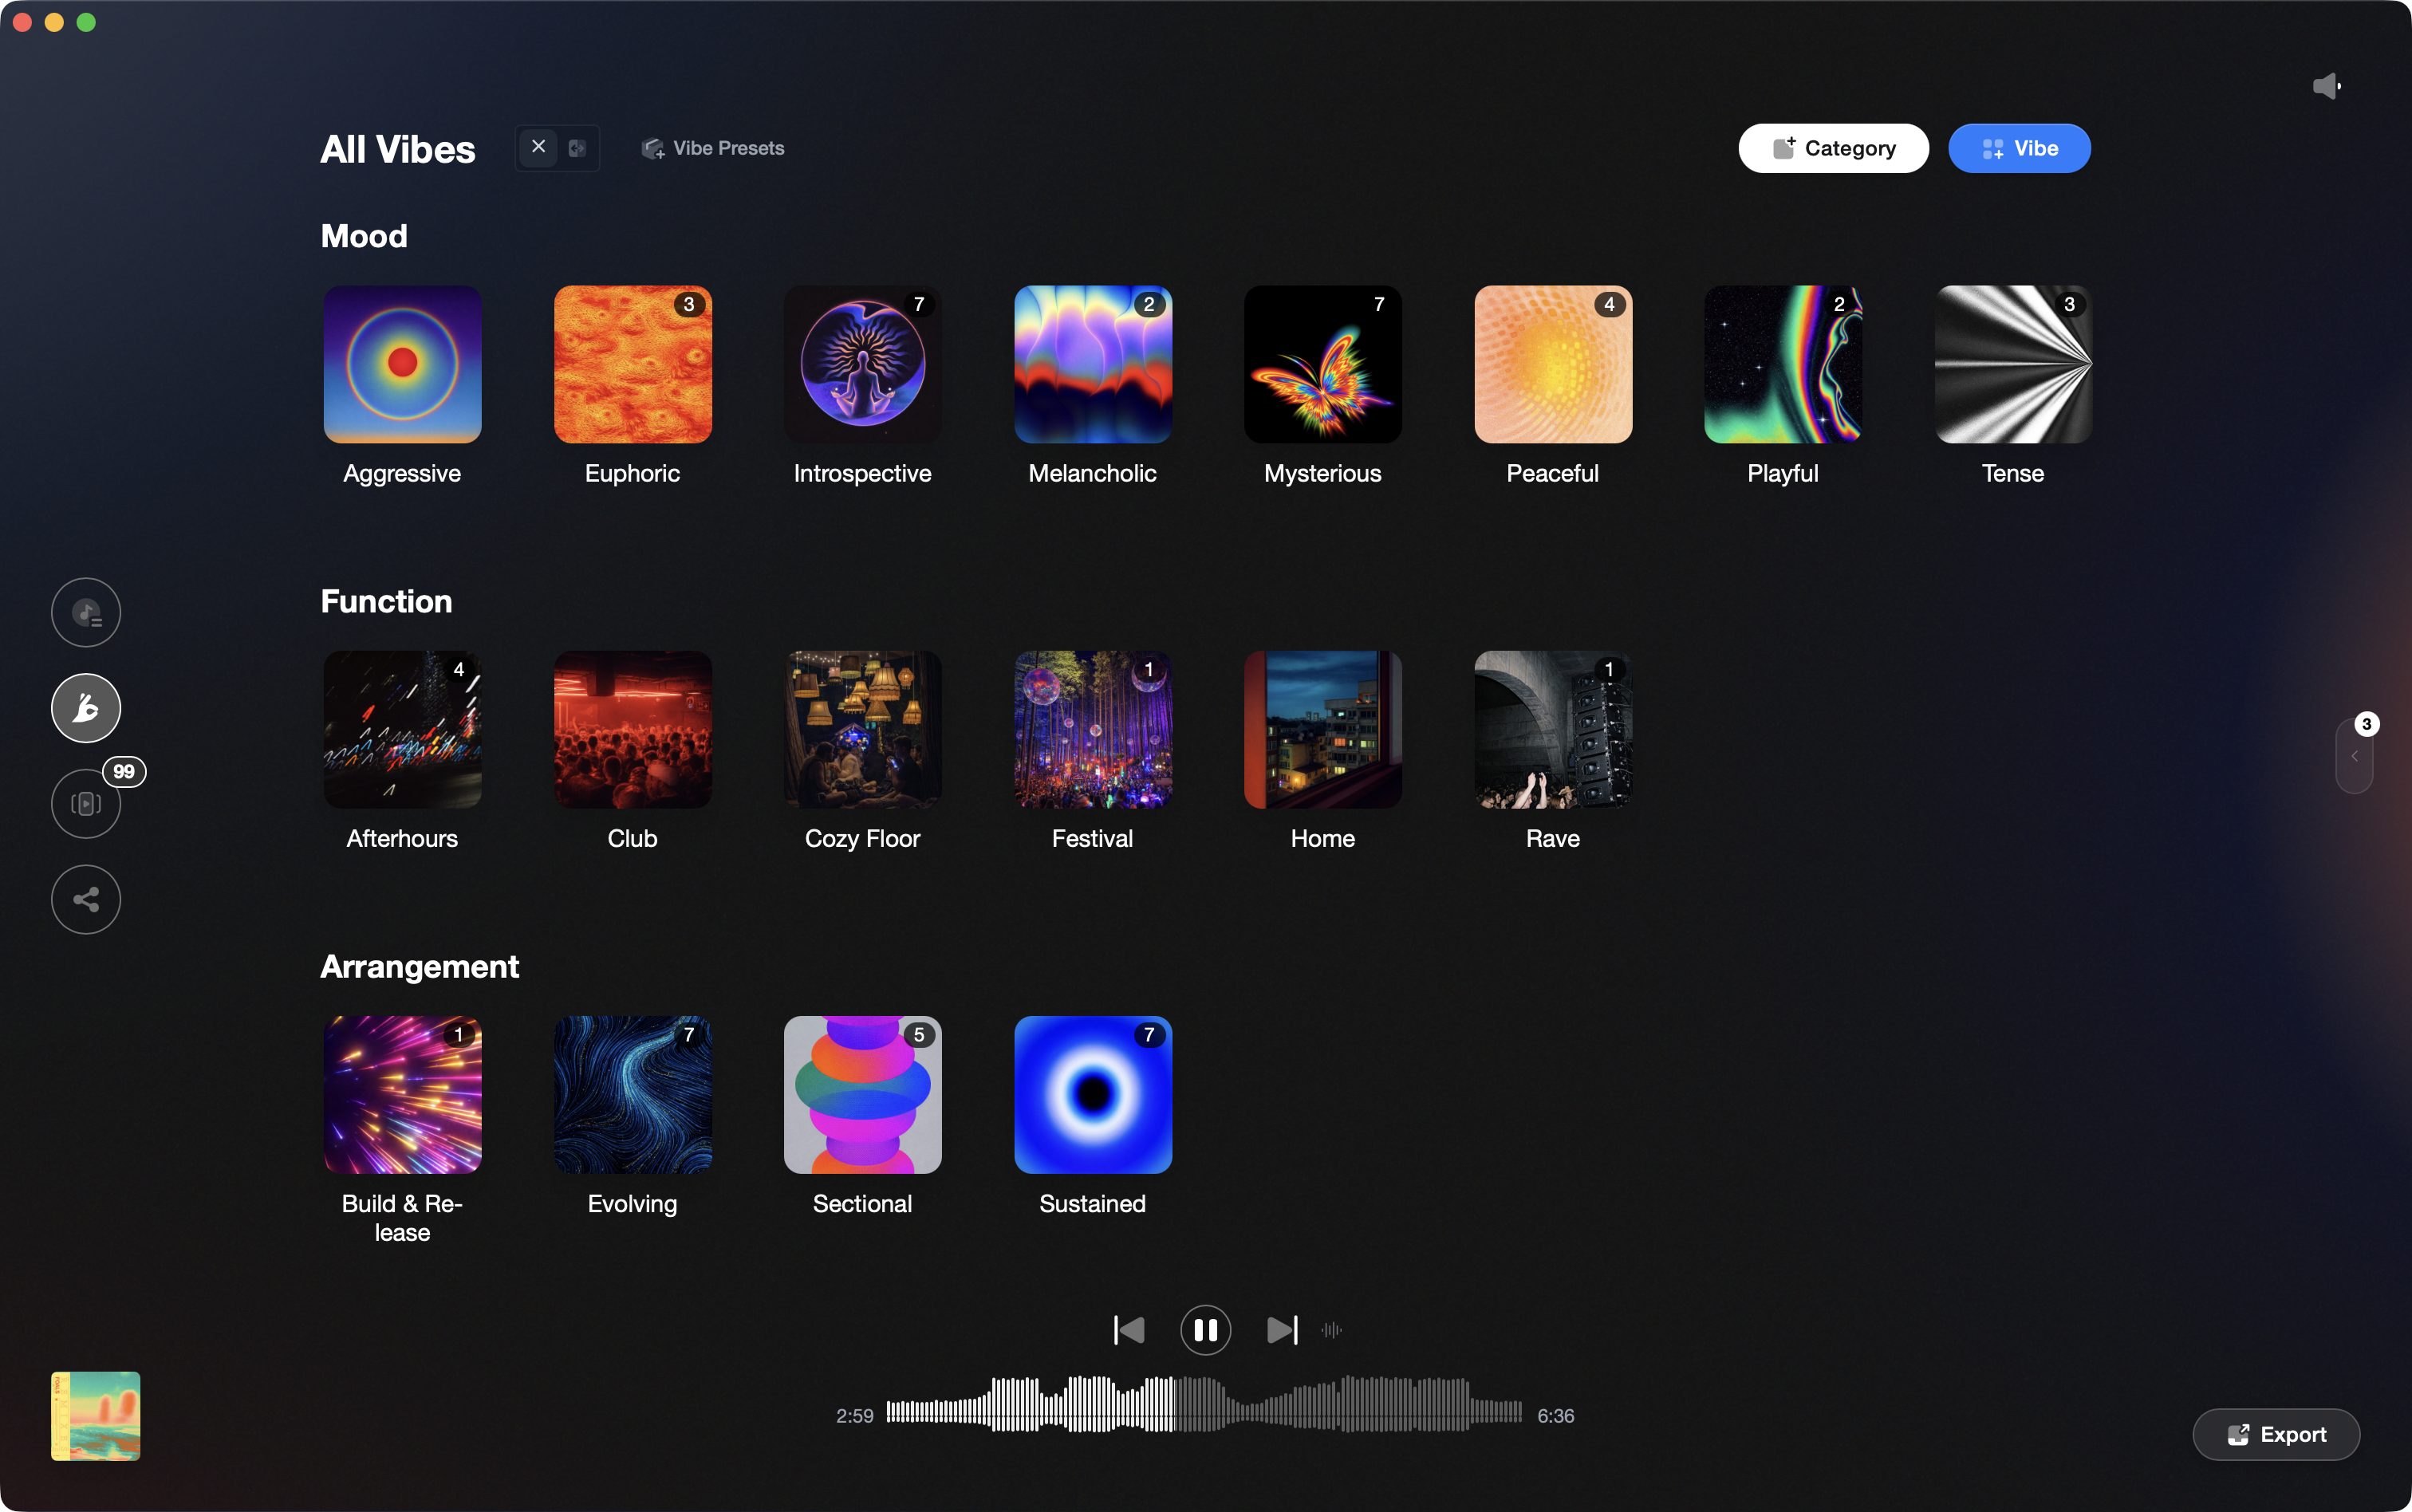This screenshot has width=2412, height=1512.
Task: Open the media clips panel showing the 99 badge
Action: point(86,803)
